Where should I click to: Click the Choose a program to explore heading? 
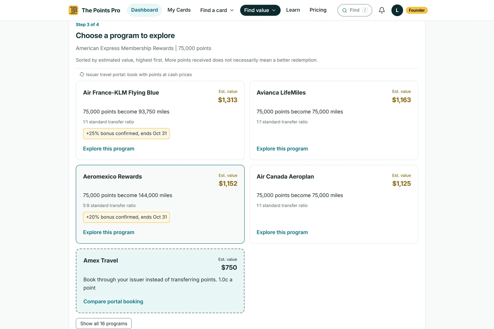click(x=125, y=36)
